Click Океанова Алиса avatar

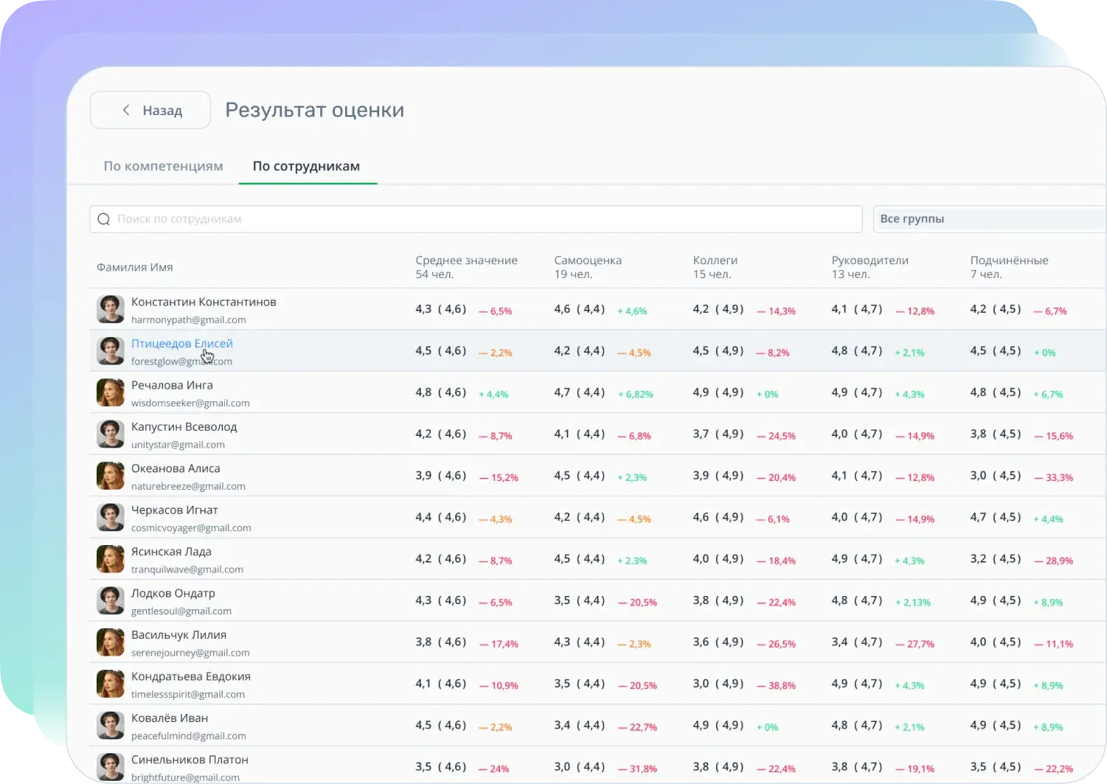[x=111, y=476]
